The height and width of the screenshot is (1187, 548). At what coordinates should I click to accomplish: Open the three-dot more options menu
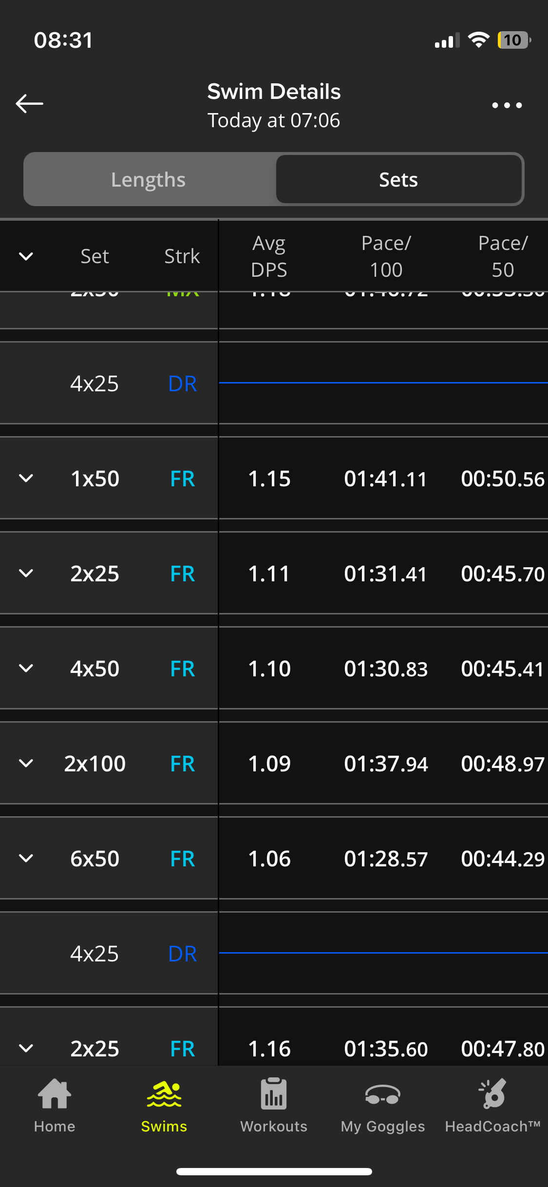[x=507, y=105]
